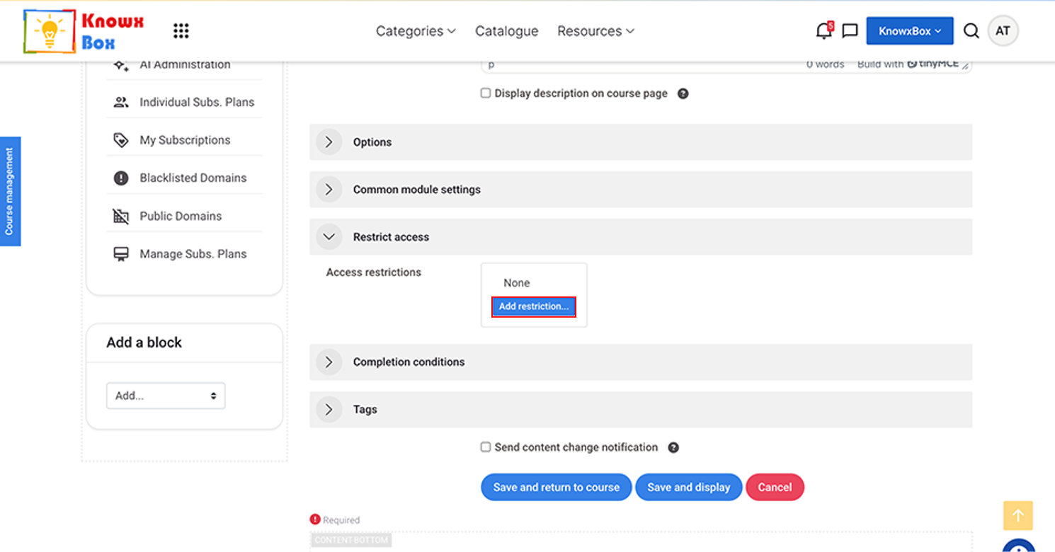
Task: Click the accessibility icon at bottom right
Action: click(x=1020, y=546)
